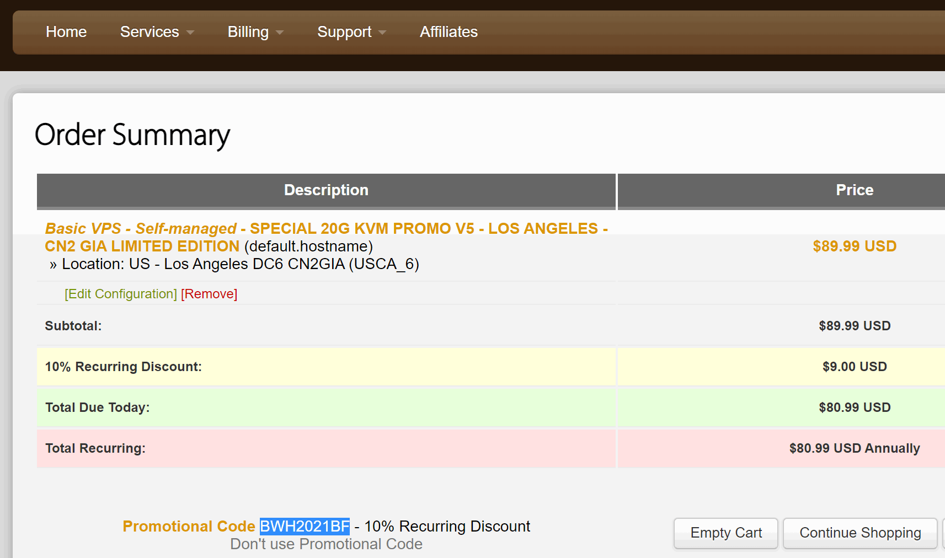Click the Price column header
The height and width of the screenshot is (558, 945).
[854, 190]
